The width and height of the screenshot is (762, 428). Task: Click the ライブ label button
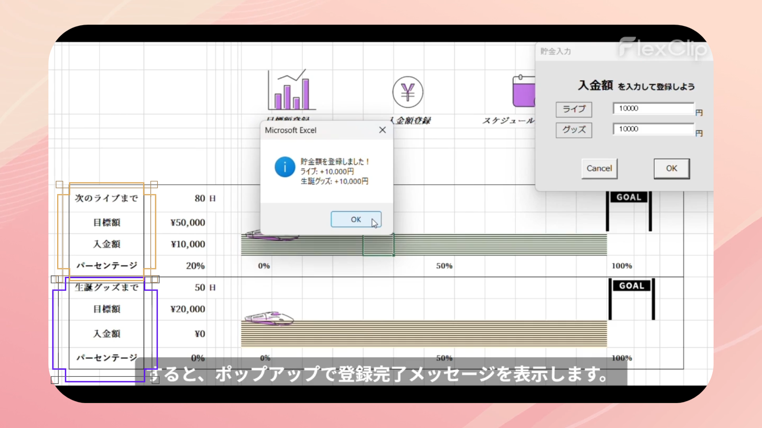coord(573,109)
